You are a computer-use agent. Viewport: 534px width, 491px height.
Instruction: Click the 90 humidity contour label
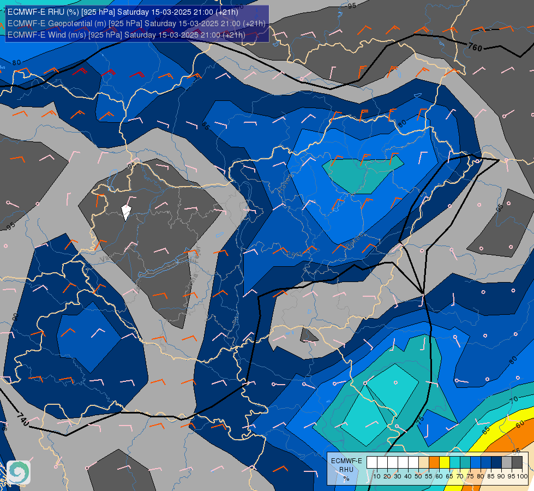click(x=15, y=317)
